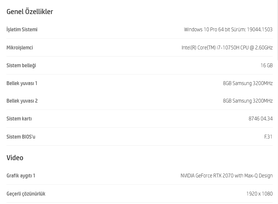Image resolution: width=278 pixels, height=204 pixels.
Task: Click the Samsung value for Bellek yuvası 2
Action: pyautogui.click(x=248, y=101)
